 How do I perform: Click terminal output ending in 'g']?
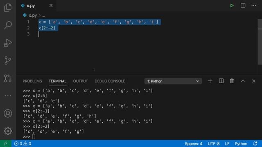(54, 131)
